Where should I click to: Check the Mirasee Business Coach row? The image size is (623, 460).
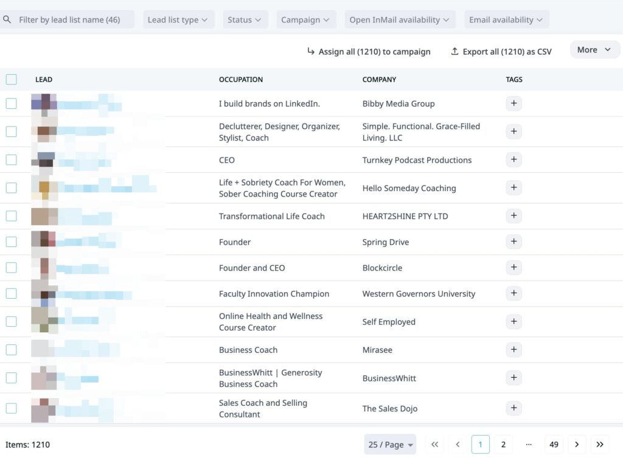(11, 350)
